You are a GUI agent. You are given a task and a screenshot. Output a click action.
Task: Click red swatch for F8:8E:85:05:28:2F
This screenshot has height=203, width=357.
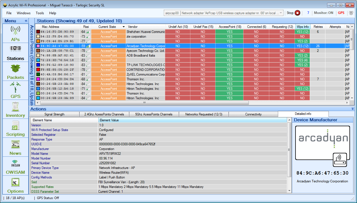[38, 70]
